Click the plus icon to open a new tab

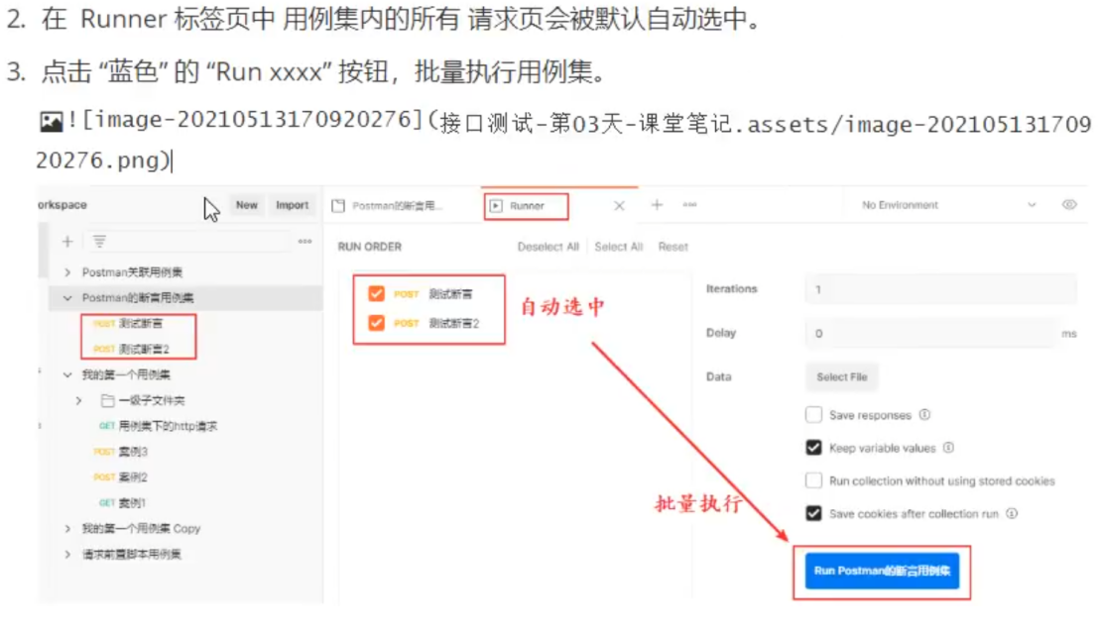pos(657,204)
